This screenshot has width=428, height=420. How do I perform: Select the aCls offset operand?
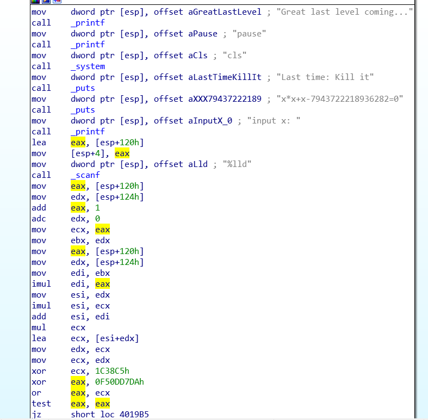point(198,55)
